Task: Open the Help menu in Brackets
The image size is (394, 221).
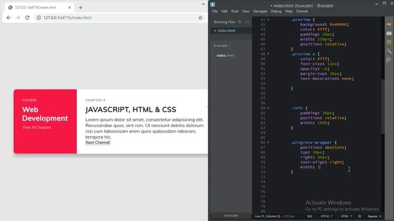Action: (x=289, y=11)
